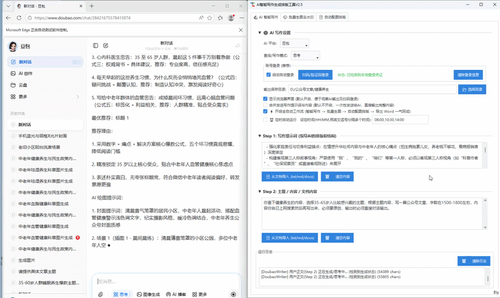Collapse the AI 写作设置 section

click(259, 32)
